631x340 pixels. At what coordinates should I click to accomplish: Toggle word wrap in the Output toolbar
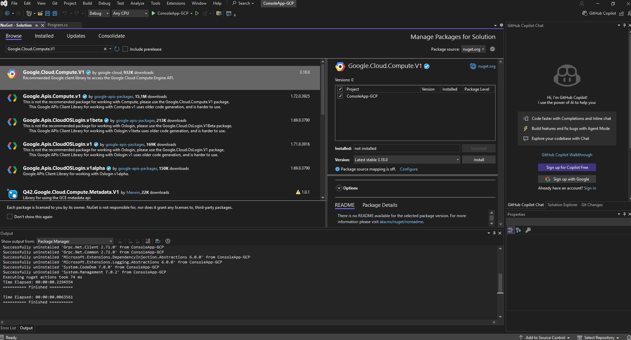[158, 241]
